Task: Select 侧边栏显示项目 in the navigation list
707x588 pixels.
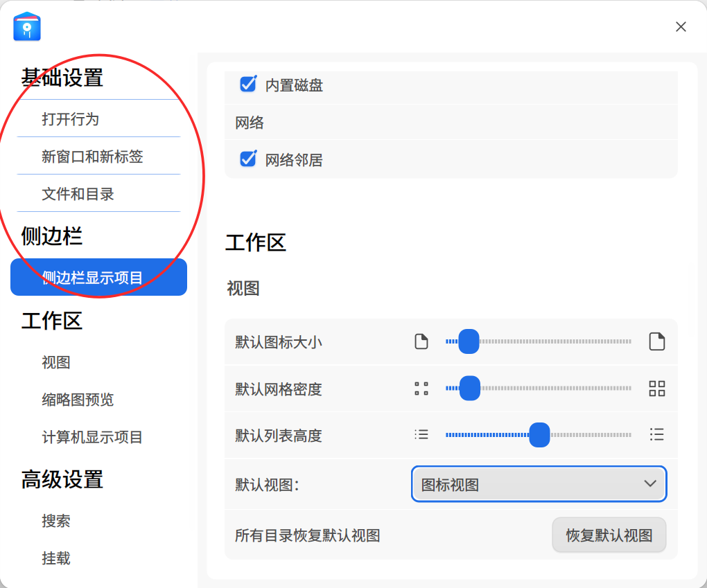Action: (98, 277)
